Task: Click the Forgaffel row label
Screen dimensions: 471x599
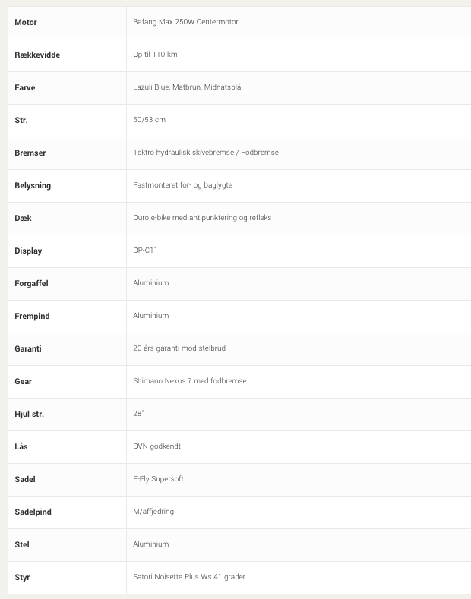Action: pos(31,283)
